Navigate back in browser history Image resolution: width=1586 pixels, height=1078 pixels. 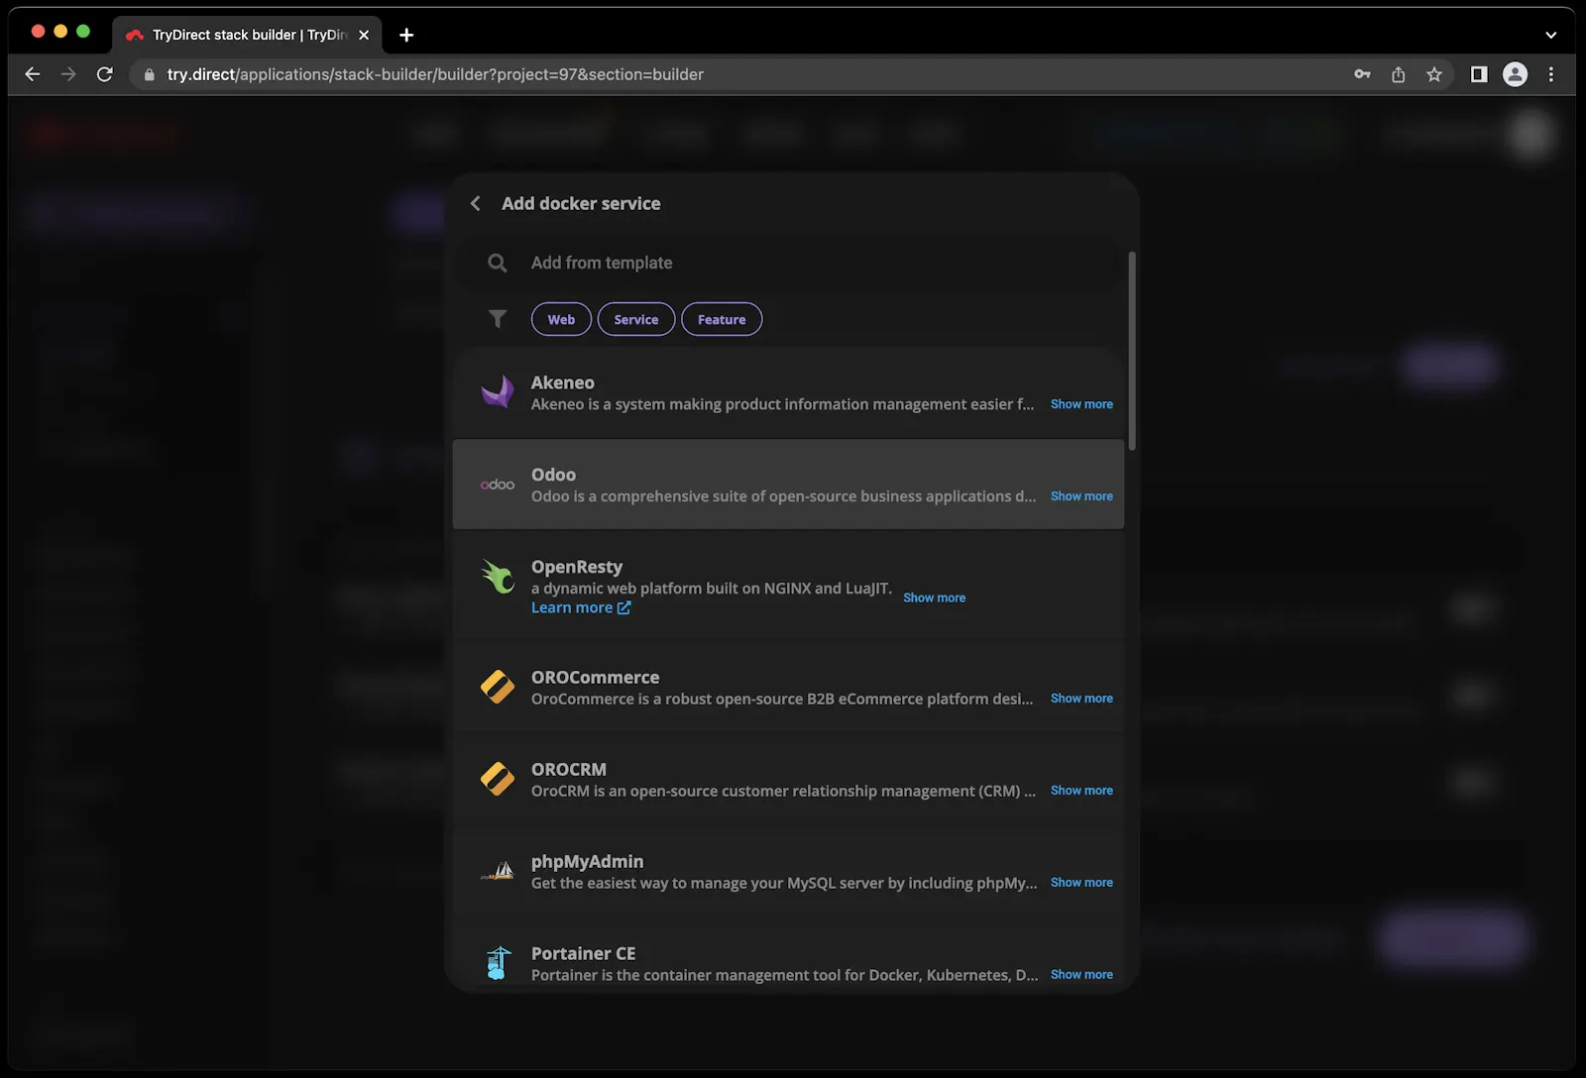[x=32, y=74]
